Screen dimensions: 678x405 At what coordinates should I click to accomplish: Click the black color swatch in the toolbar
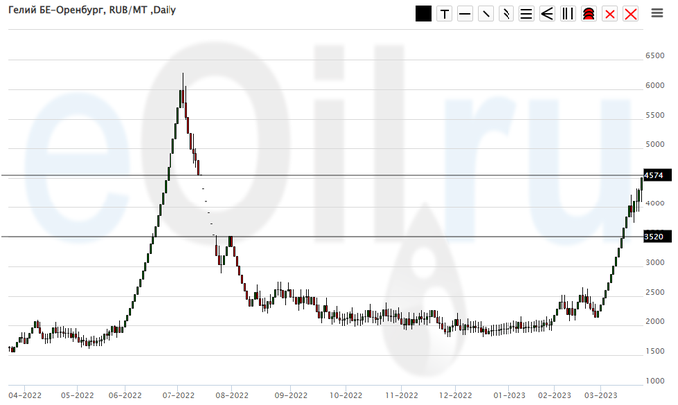pos(423,14)
